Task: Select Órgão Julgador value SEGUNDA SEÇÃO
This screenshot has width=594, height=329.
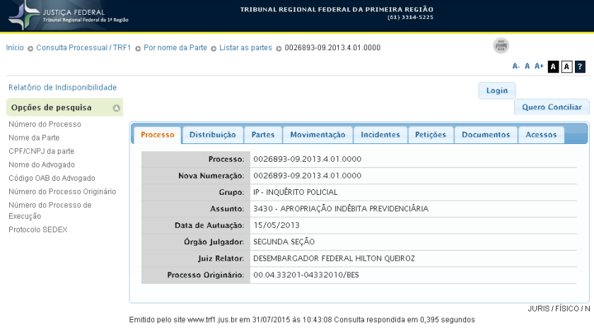Action: [x=284, y=242]
